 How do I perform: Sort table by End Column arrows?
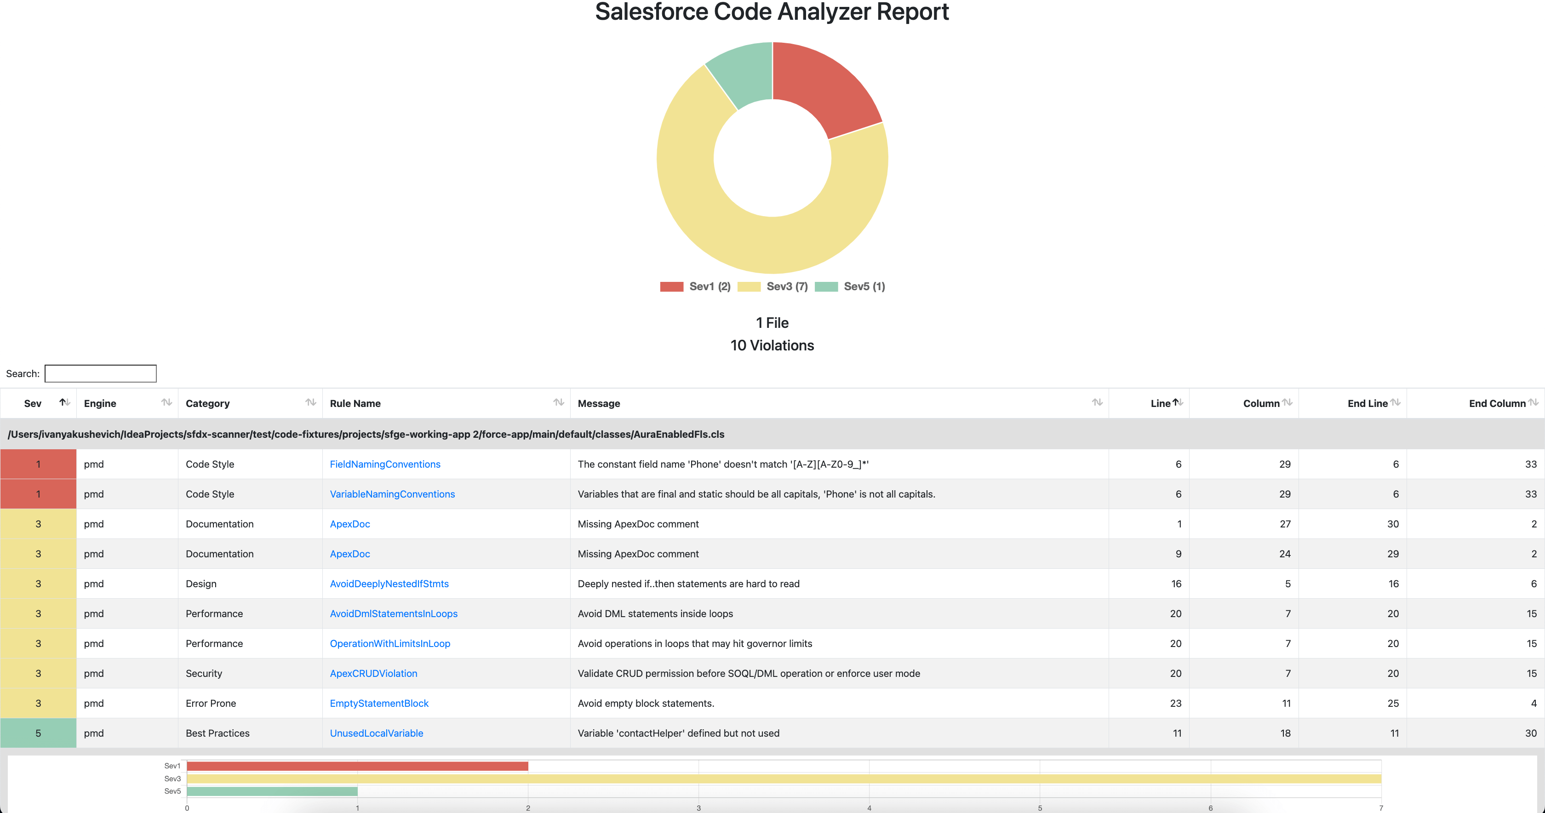point(1533,403)
